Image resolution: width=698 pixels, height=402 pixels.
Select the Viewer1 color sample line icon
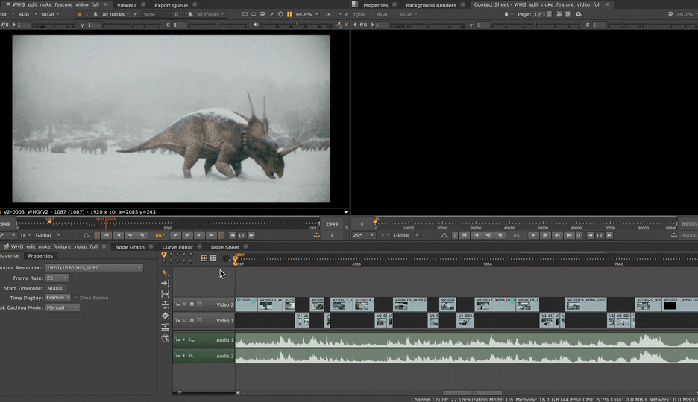tap(271, 14)
